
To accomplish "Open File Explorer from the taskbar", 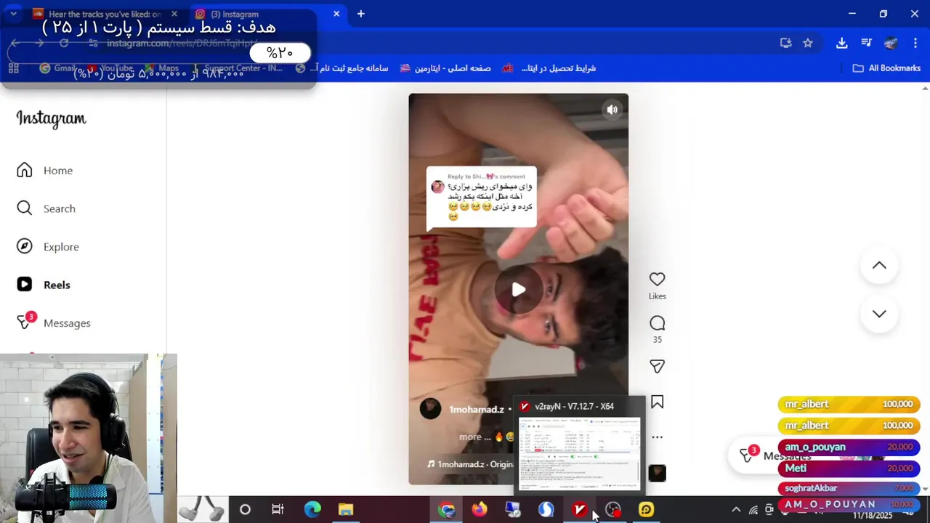I will [x=346, y=509].
